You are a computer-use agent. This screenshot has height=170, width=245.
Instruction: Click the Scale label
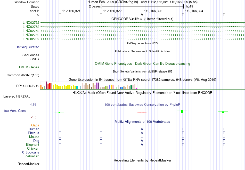point(35,6)
